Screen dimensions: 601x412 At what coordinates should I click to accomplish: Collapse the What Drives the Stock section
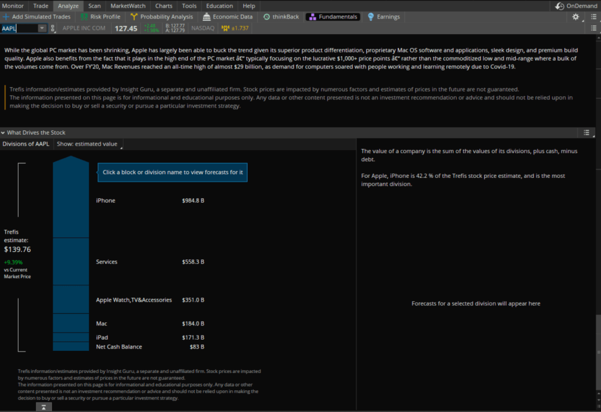(x=3, y=133)
